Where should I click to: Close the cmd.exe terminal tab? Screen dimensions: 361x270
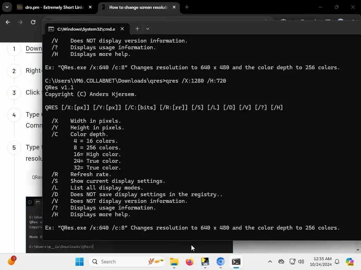click(122, 29)
